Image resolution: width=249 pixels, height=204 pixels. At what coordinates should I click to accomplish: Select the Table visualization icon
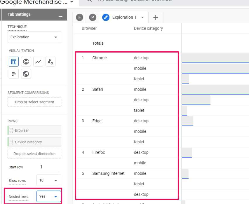click(13, 62)
